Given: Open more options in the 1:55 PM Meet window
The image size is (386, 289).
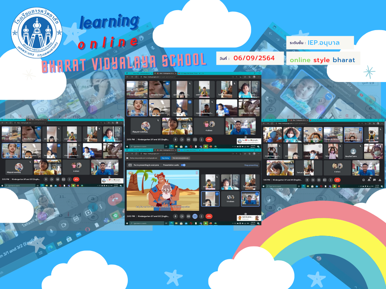Looking at the screenshot, I should click(330, 180).
